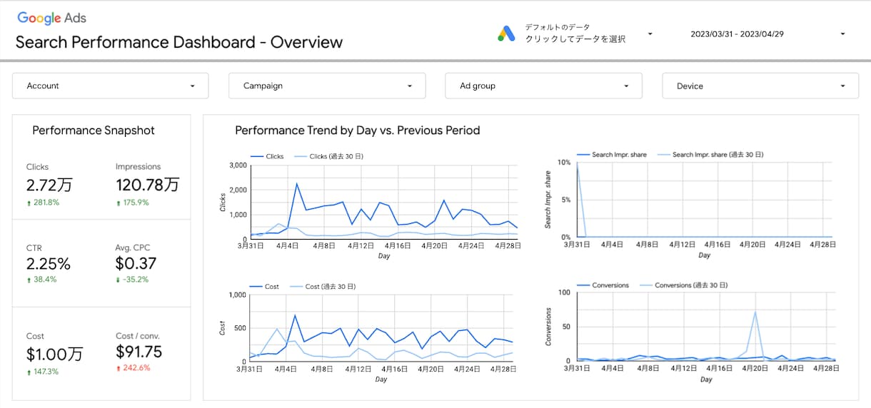The image size is (871, 408).
Task: Click the Clicks value 2.72万
Action: click(49, 185)
